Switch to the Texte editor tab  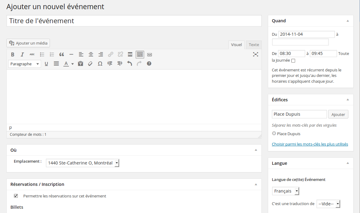pos(254,45)
